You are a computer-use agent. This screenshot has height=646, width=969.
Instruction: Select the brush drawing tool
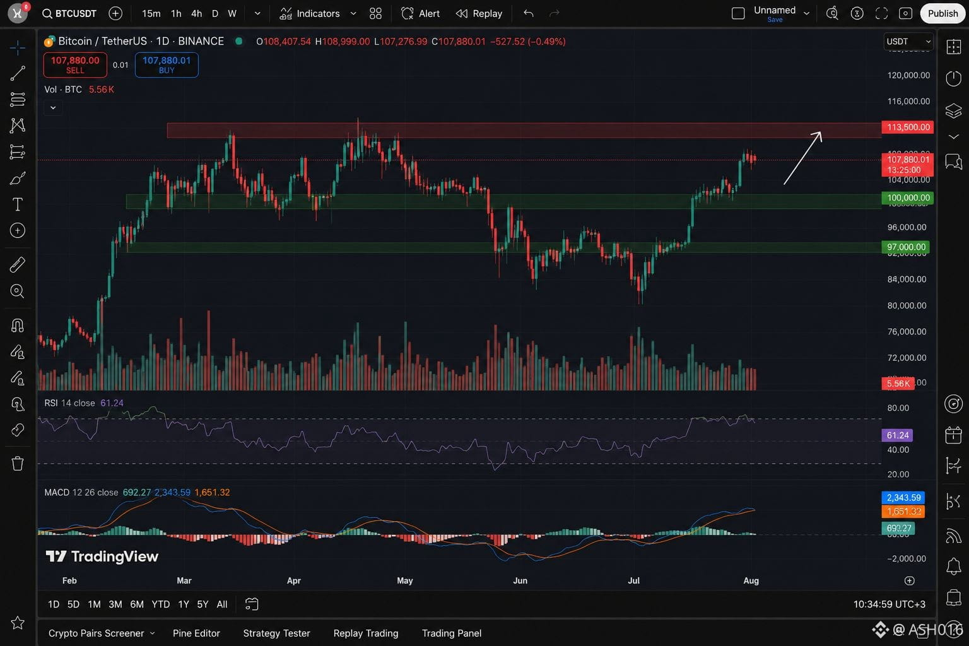coord(18,179)
